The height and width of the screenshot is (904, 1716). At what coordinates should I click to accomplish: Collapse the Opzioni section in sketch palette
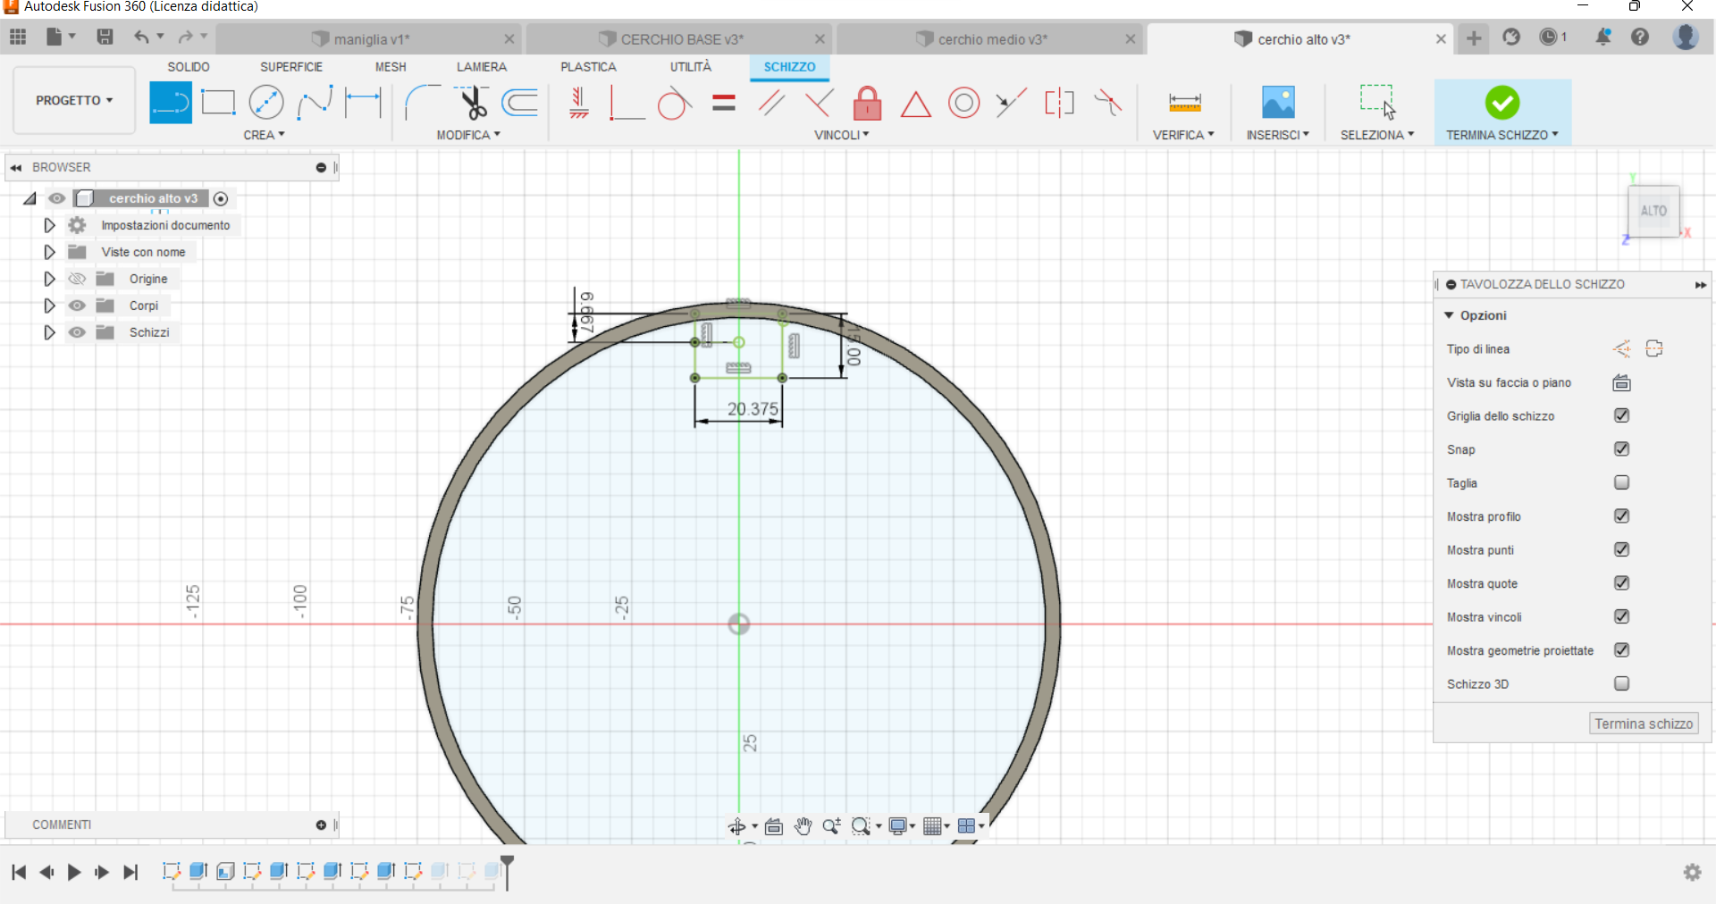pyautogui.click(x=1450, y=314)
